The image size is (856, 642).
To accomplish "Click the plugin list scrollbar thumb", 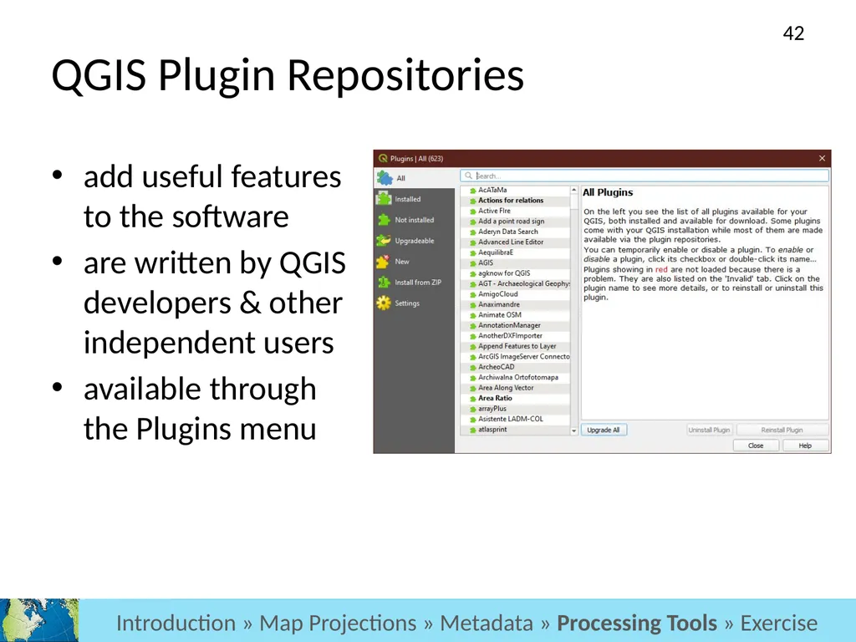I will tap(573, 201).
